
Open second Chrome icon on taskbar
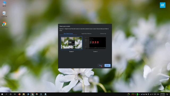coord(37,94)
